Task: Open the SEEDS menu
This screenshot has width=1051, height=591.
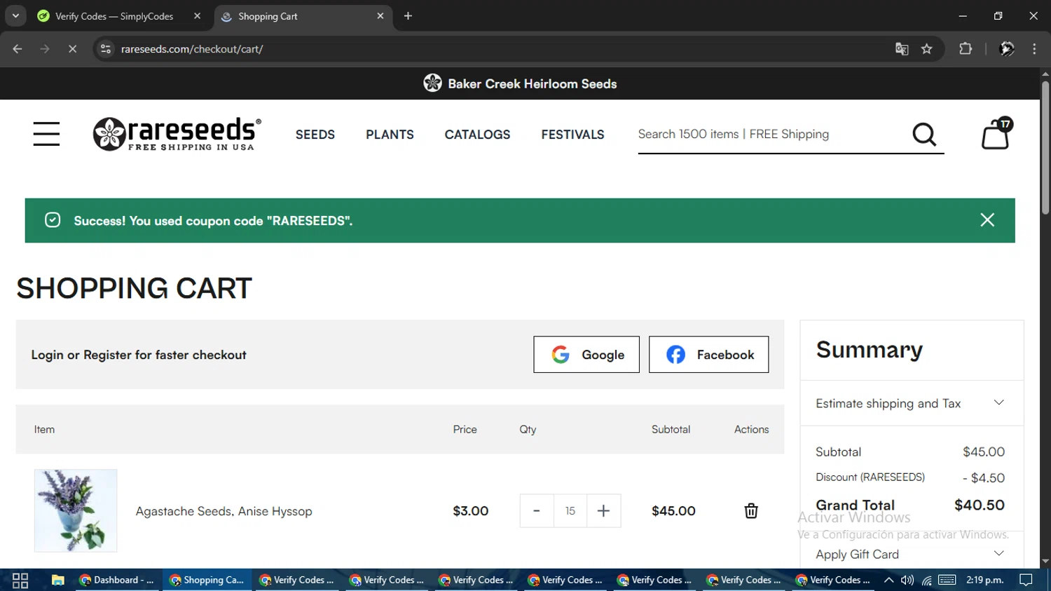Action: coord(315,135)
